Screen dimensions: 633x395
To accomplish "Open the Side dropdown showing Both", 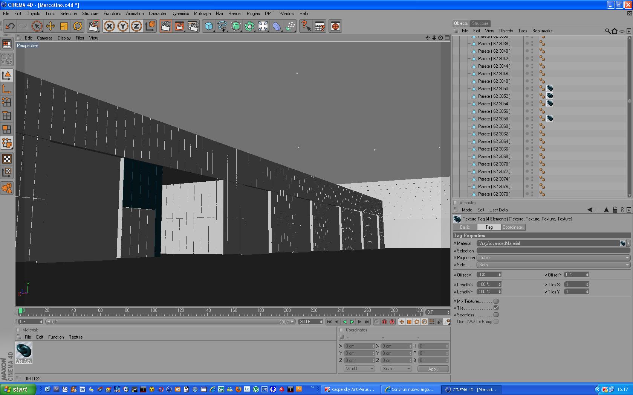I will point(553,265).
